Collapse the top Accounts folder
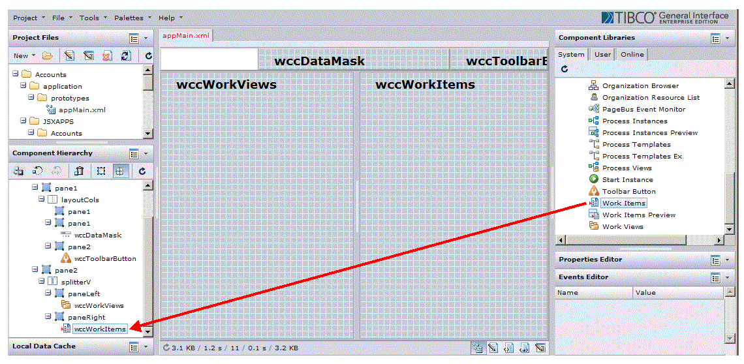 [x=15, y=74]
